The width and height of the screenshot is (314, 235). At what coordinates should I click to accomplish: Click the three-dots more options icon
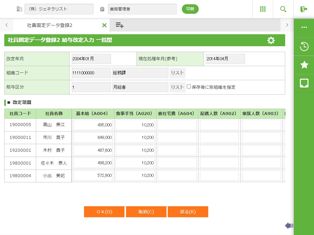[304, 27]
